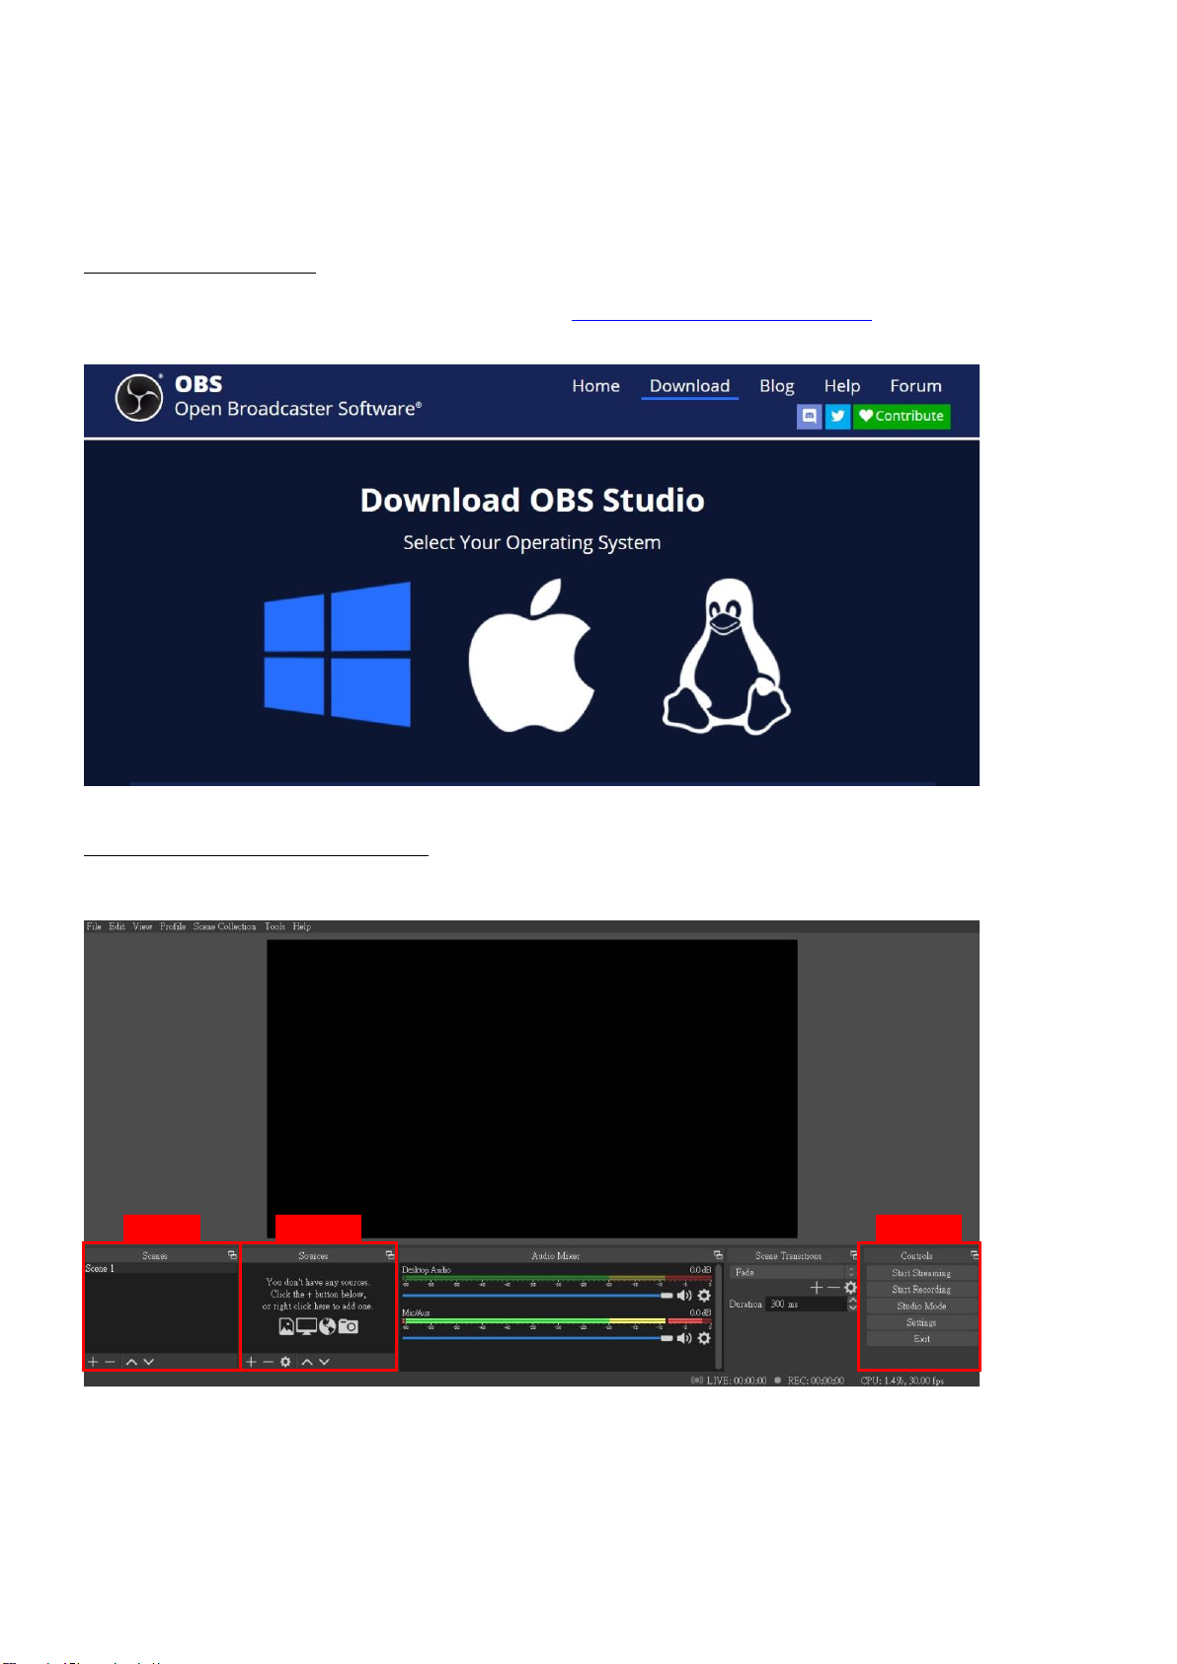Open the Download tab on OBS website
Screen dimensions: 1177x1664
pos(690,386)
